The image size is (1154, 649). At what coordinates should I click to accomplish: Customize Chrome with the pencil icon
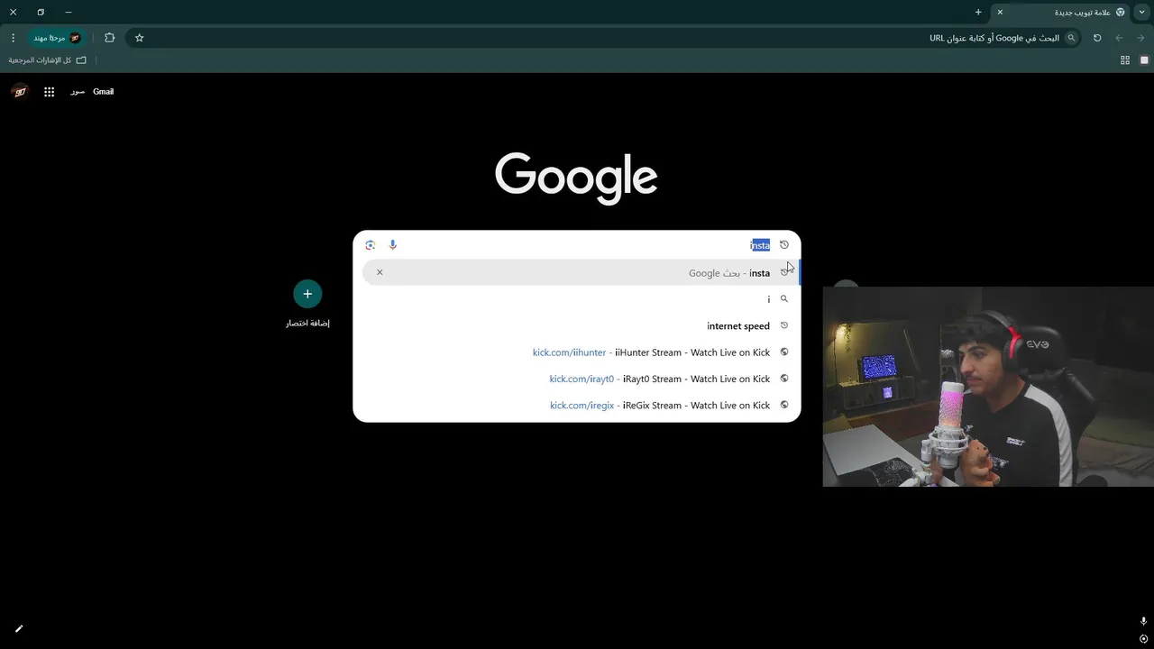19,628
